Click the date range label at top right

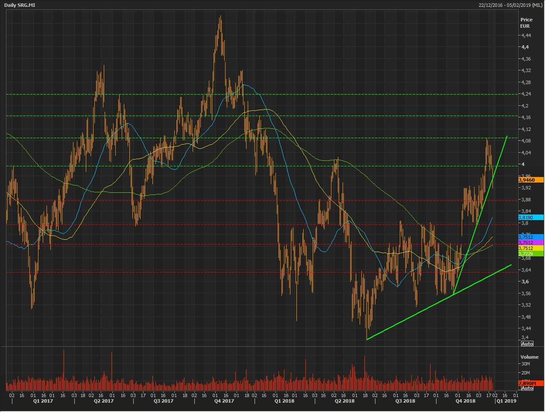510,5
